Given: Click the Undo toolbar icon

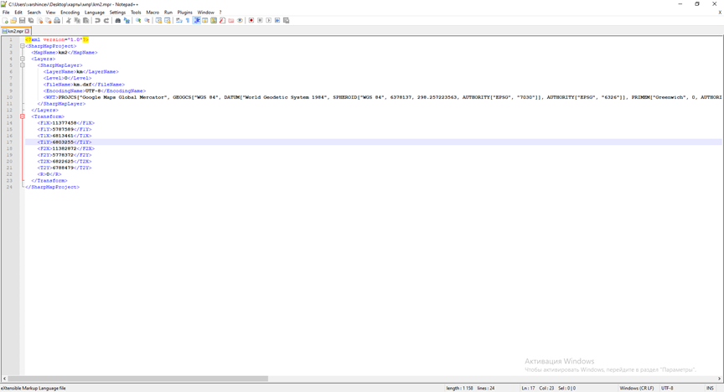Looking at the screenshot, I should coord(97,20).
